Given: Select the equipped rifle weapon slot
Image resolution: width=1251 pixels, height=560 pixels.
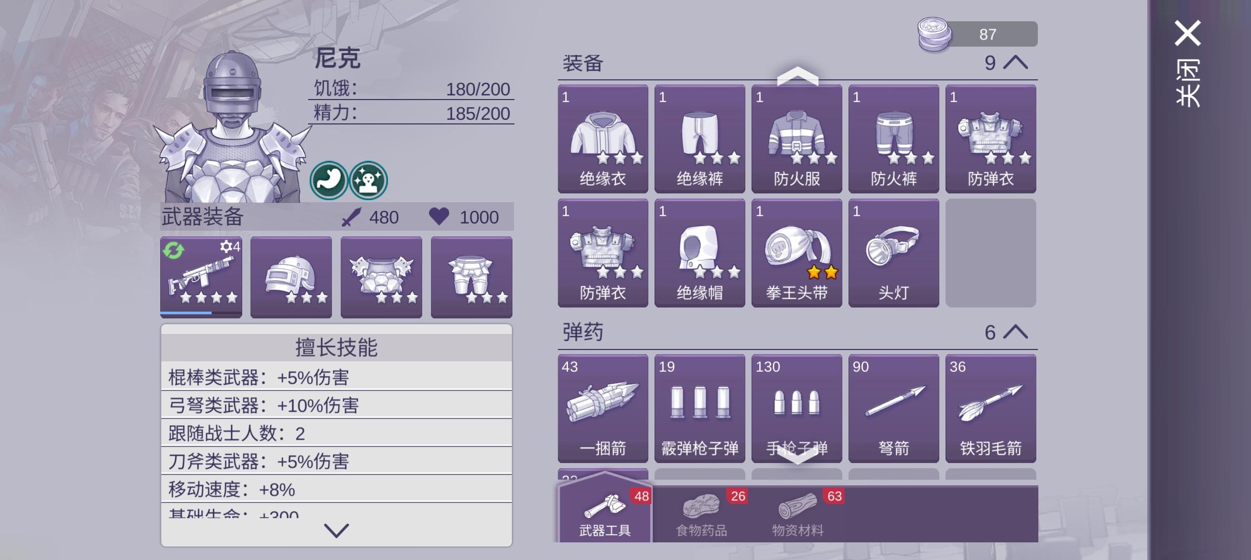Looking at the screenshot, I should click(201, 277).
